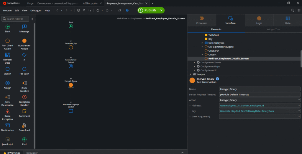The image size is (302, 154).
Task: Expand the OnPaginationNavigate tree node
Action: 202,47
